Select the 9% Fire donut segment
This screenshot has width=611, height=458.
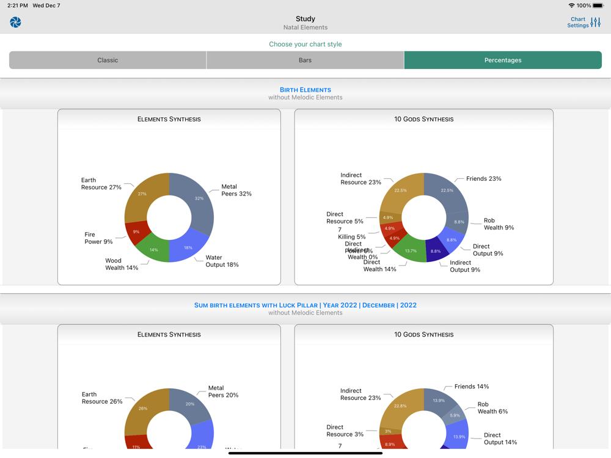(x=136, y=231)
